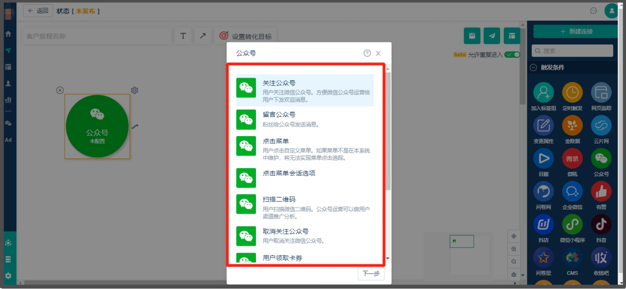Choose the 定时触发 clock icon
This screenshot has height=289, width=626.
[572, 92]
